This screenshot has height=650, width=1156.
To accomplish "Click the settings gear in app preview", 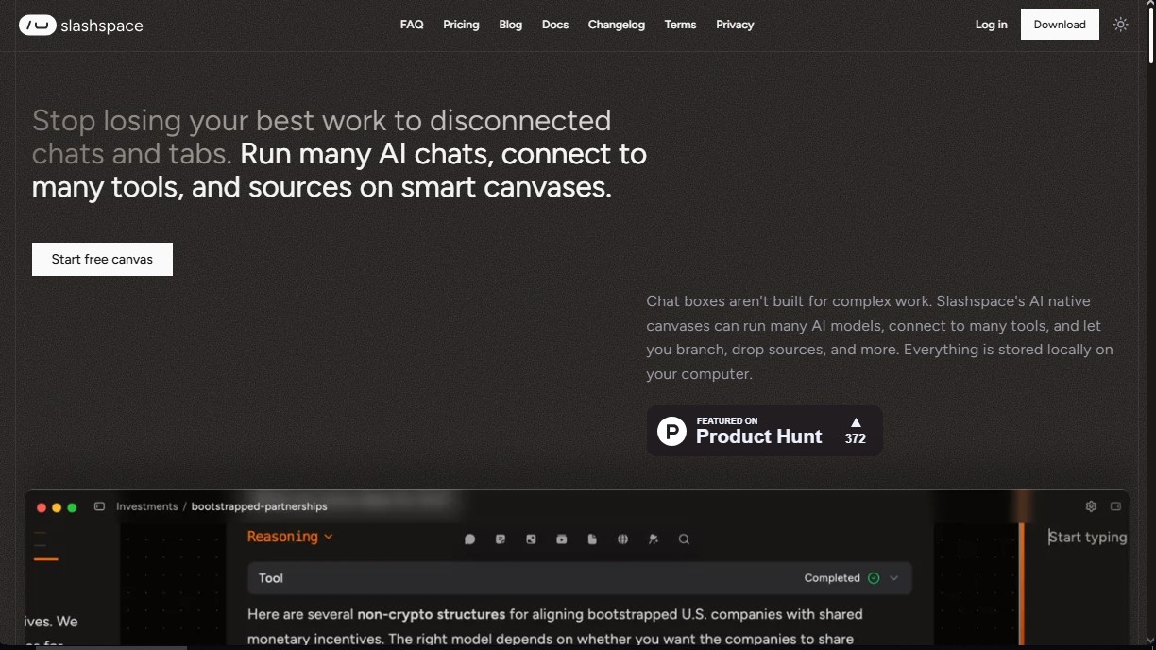I will pyautogui.click(x=1091, y=506).
